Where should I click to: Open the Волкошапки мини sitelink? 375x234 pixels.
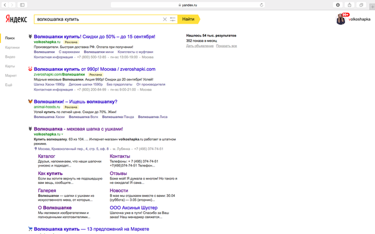click(x=99, y=52)
